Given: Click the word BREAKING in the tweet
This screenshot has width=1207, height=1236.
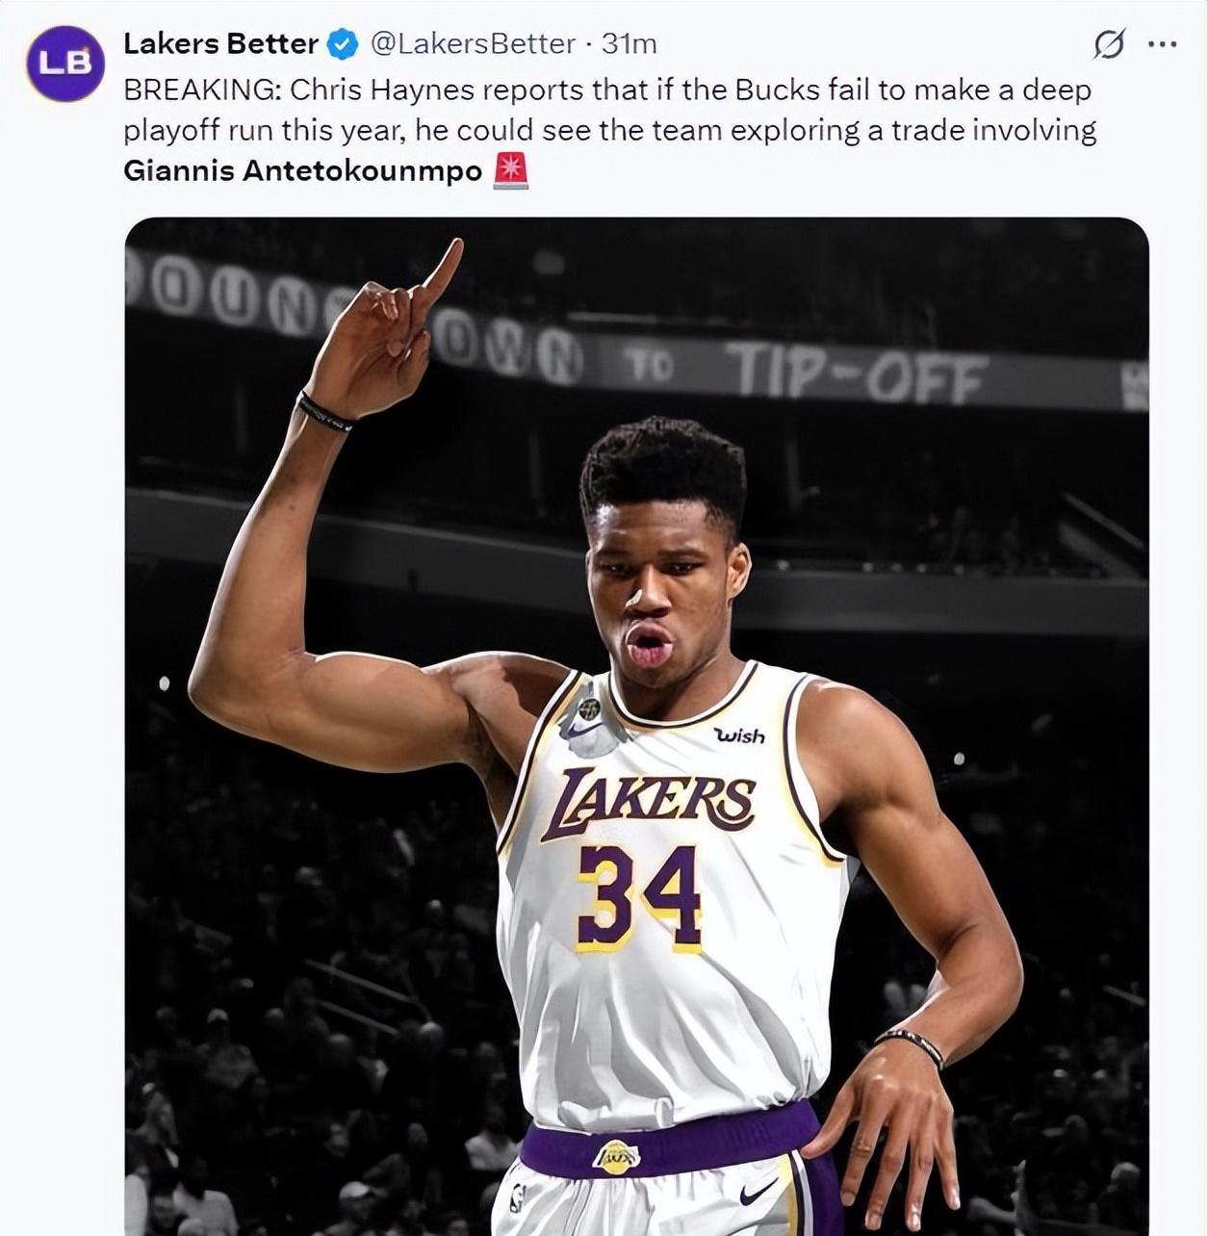Looking at the screenshot, I should 199,90.
